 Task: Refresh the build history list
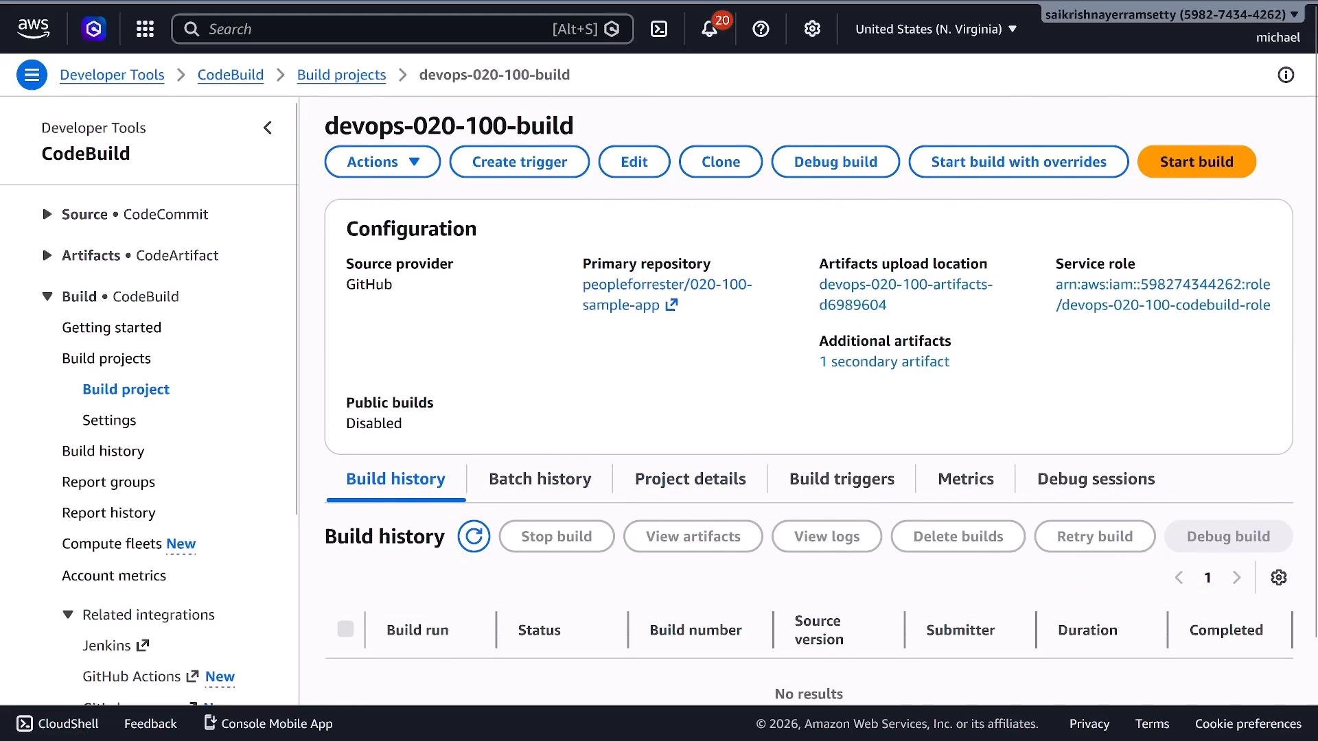tap(474, 537)
